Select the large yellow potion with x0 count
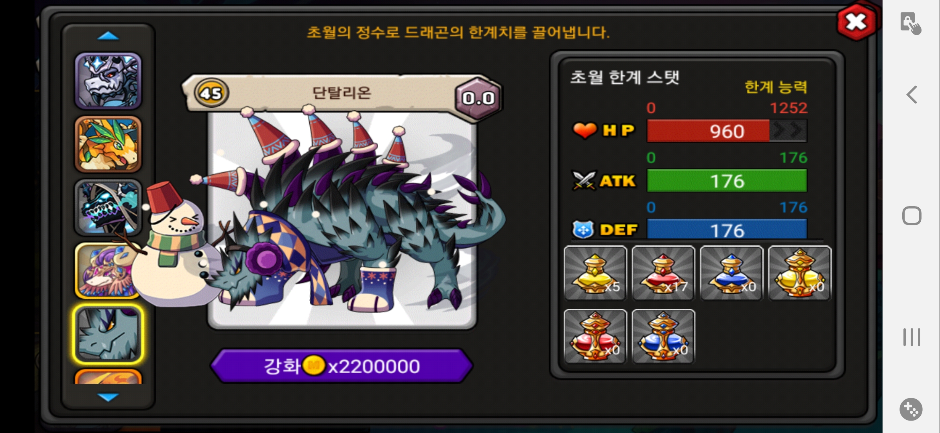The width and height of the screenshot is (940, 433). (x=799, y=273)
